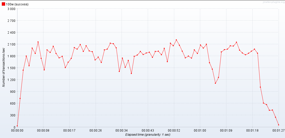This screenshot has width=285, height=138.
Task: Click the x-axis label 00:00:17
Action: pyautogui.click(x=69, y=130)
